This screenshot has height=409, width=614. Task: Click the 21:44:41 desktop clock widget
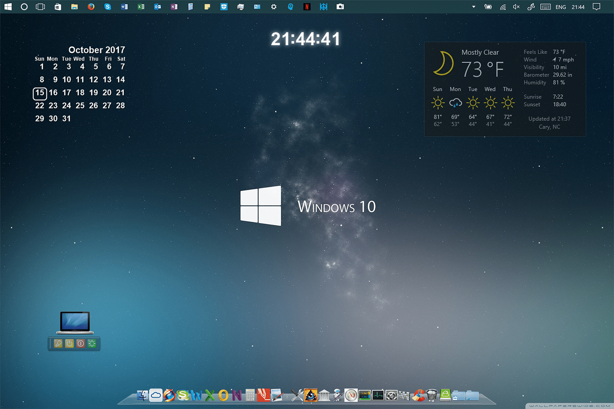click(305, 39)
